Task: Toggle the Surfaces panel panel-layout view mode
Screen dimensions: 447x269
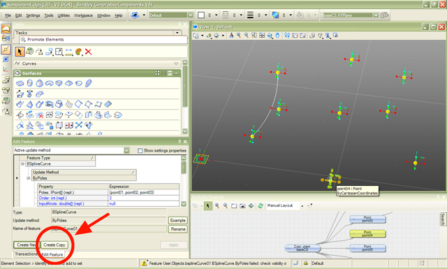Action: tap(170, 73)
